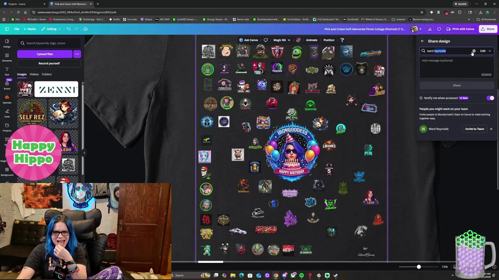Click the cloud save status icon
This screenshot has width=499, height=280.
[86, 29]
